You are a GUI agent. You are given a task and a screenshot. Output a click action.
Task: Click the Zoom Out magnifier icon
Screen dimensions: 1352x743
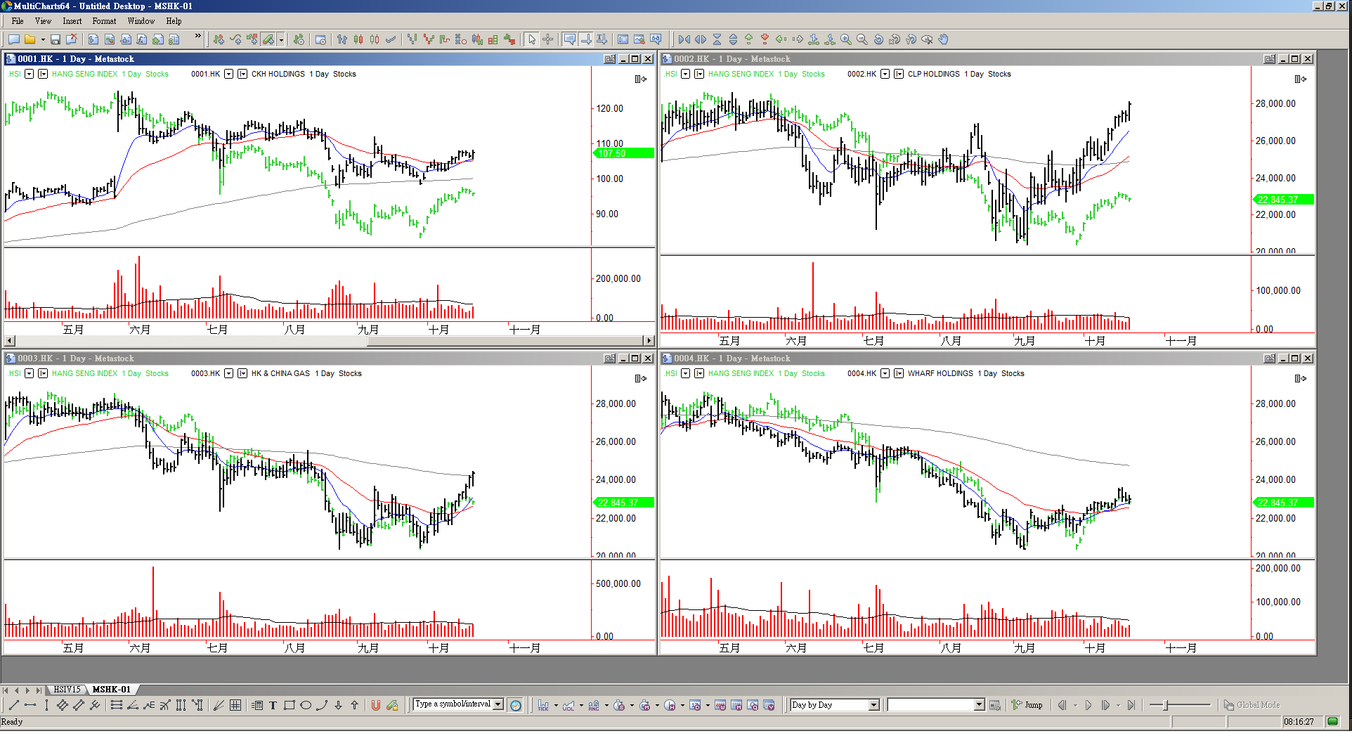(x=862, y=39)
